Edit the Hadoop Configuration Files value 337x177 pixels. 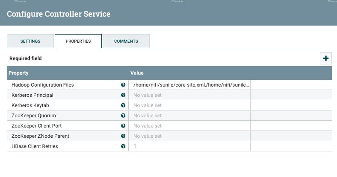pos(190,85)
